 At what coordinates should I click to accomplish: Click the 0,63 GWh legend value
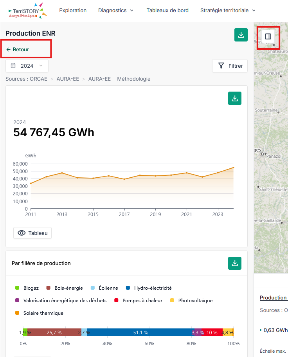click(275, 330)
